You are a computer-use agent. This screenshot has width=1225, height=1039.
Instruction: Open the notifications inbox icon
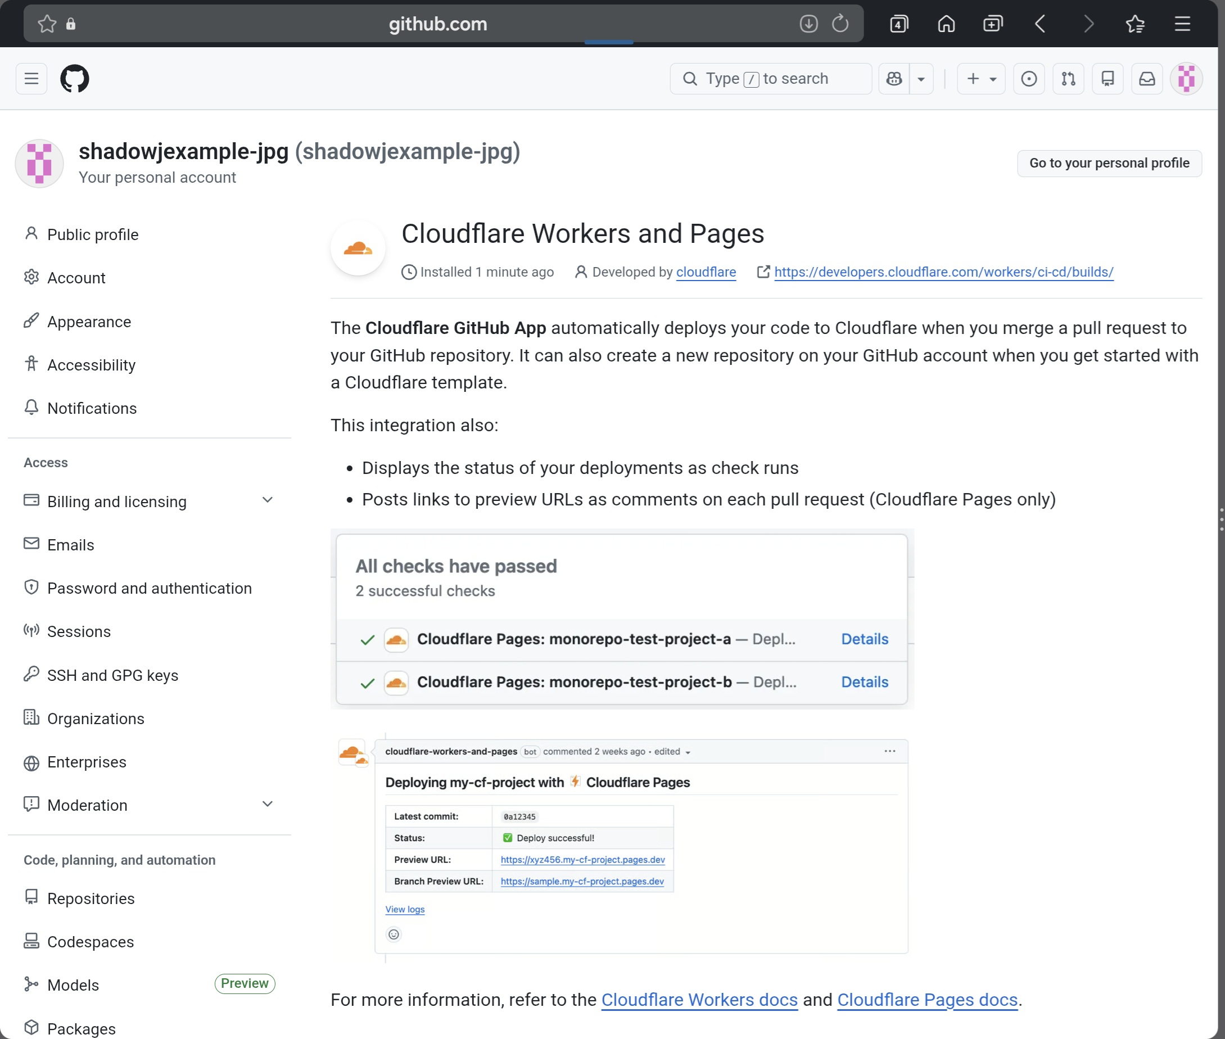tap(1147, 78)
